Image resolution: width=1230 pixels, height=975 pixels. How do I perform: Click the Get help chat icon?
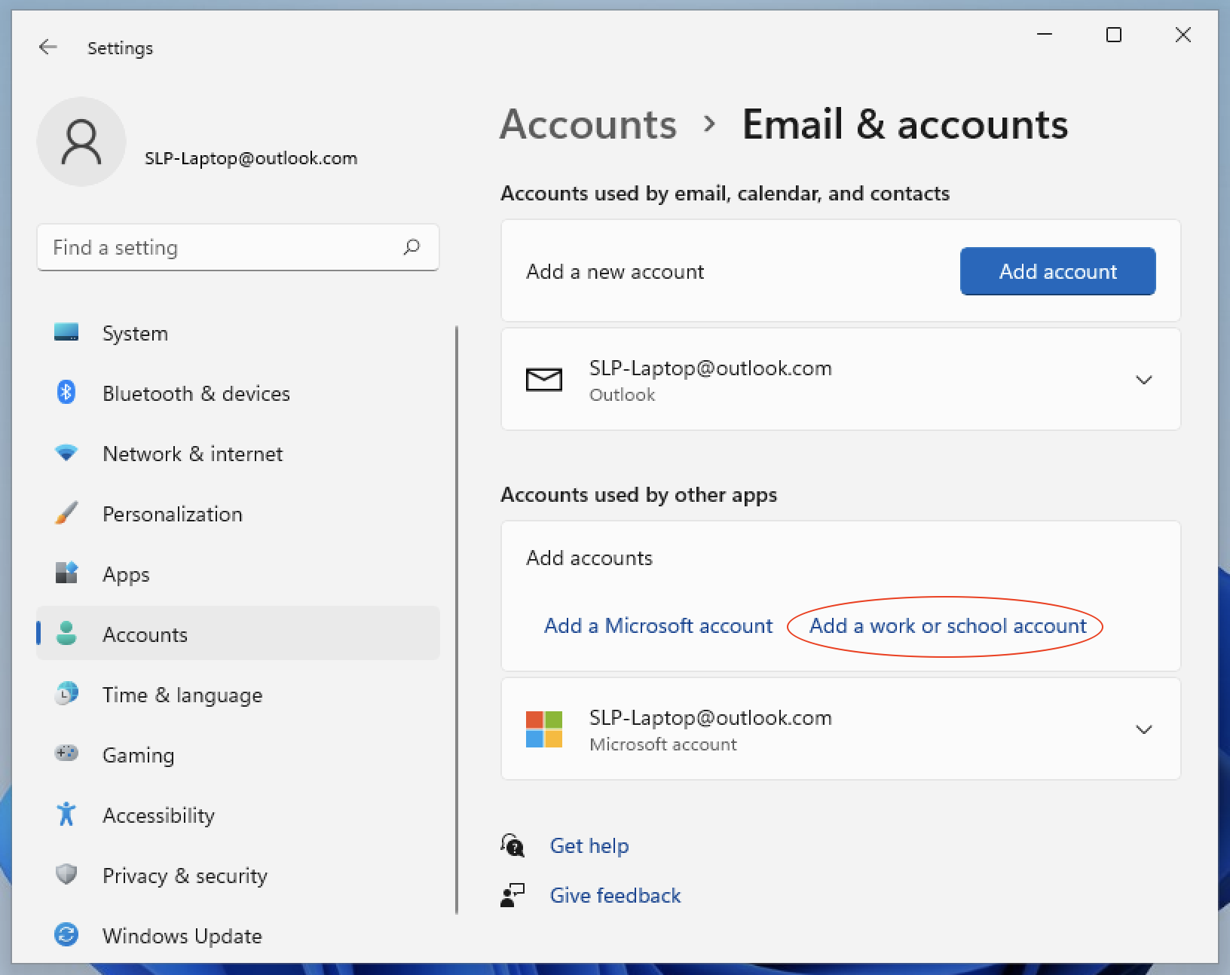pos(512,845)
